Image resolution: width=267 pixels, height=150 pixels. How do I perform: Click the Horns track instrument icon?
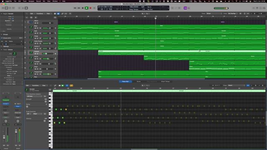tap(31, 57)
